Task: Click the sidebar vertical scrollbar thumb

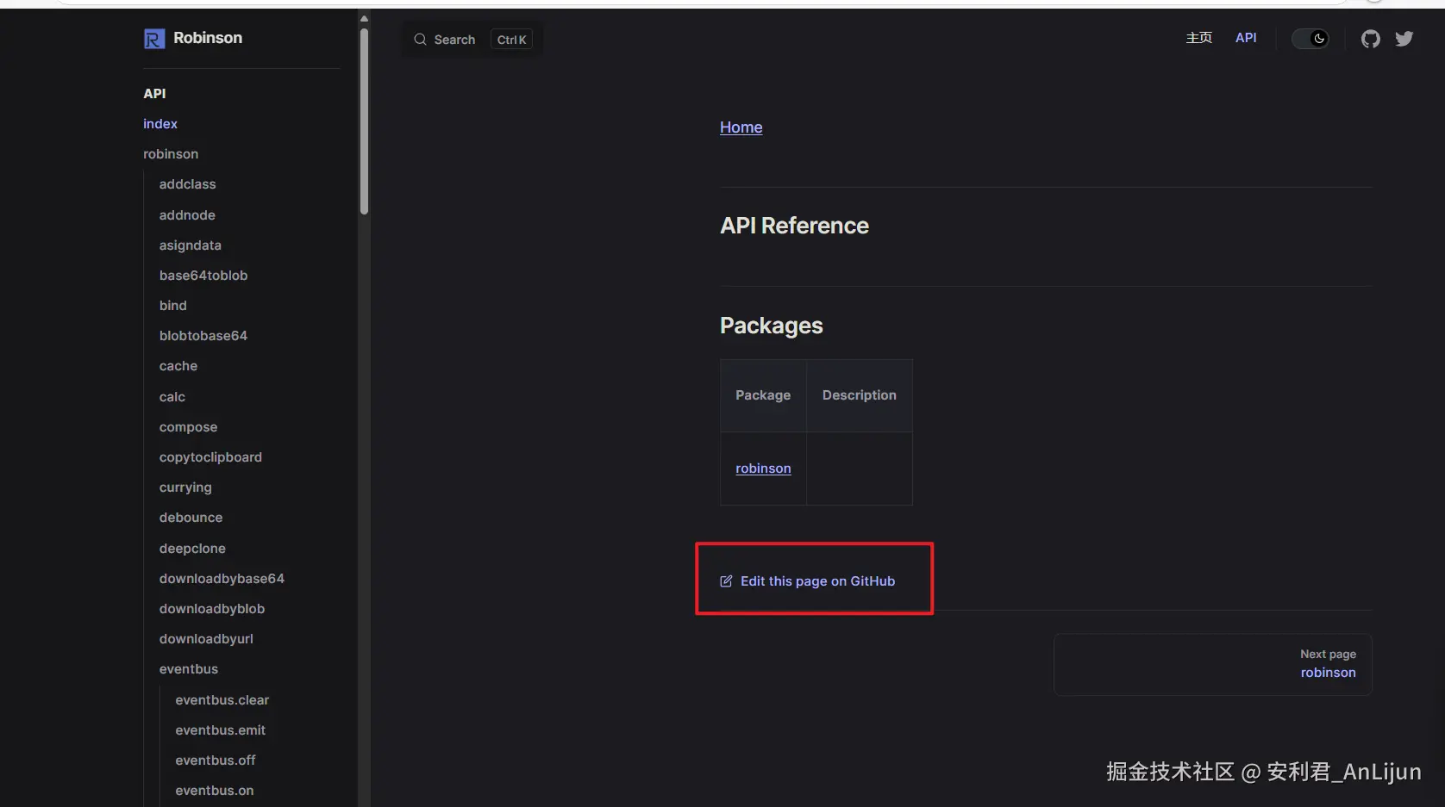Action: (364, 121)
